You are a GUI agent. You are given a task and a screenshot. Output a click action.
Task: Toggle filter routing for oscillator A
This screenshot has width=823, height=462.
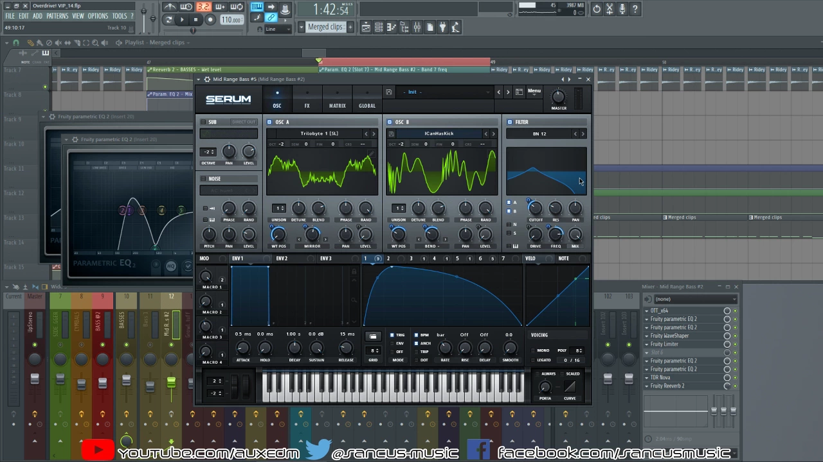pyautogui.click(x=509, y=203)
